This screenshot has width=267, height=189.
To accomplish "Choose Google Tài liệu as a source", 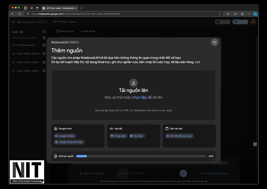I will click(65, 136).
